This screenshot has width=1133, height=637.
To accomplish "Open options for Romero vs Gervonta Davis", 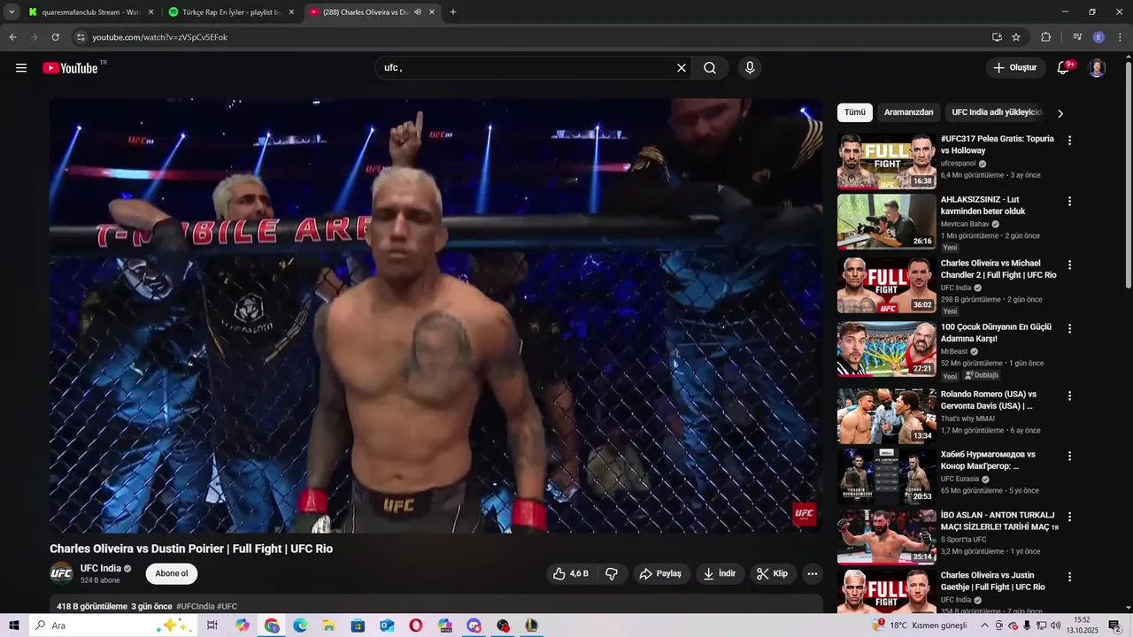I will (1069, 395).
